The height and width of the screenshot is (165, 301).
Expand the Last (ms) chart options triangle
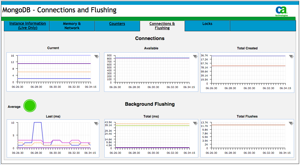coord(96,124)
